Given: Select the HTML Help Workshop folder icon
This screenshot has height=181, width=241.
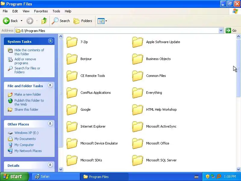Looking at the screenshot, I should tap(138, 110).
